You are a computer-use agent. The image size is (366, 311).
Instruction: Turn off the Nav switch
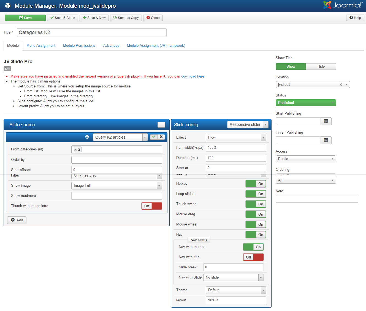click(x=256, y=235)
